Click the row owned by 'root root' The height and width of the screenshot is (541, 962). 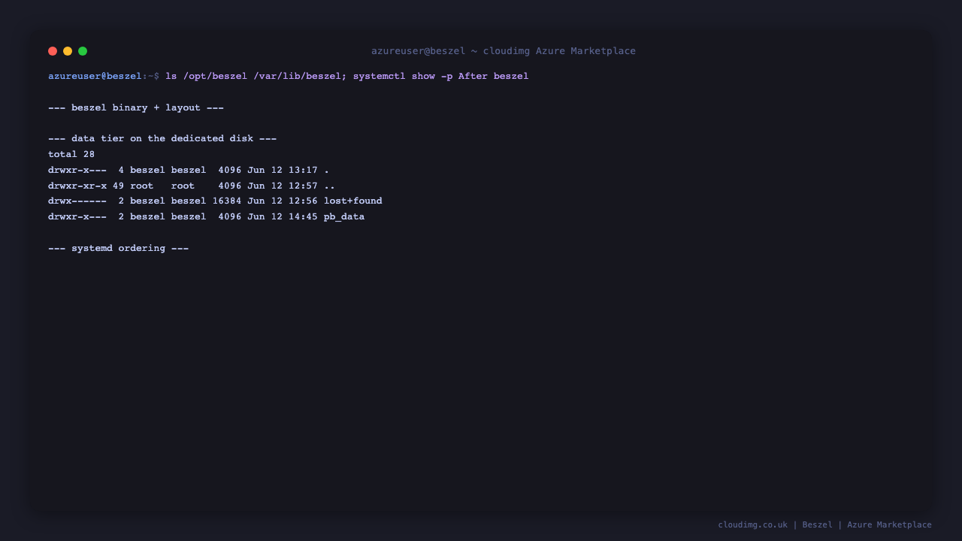pos(192,186)
